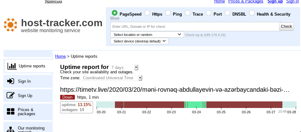This screenshot has width=301, height=132.
Task: Select the PageSpeed radio button
Action: point(115,13)
